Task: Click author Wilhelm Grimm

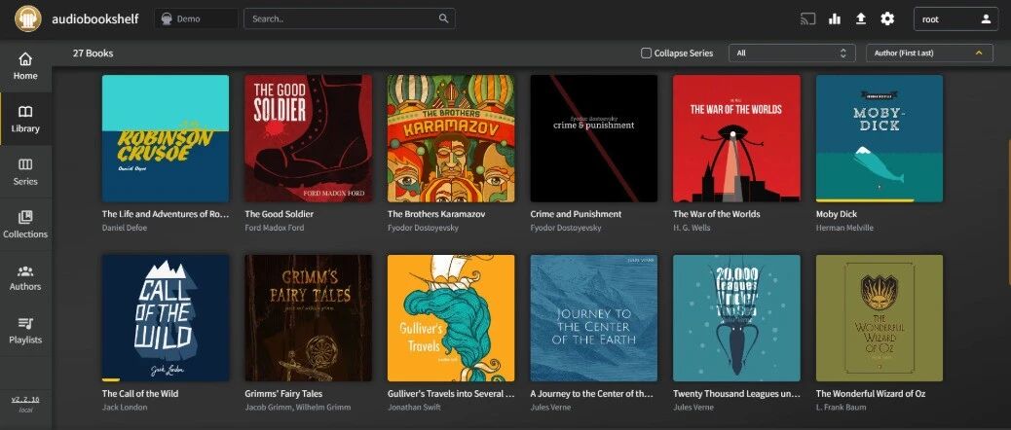Action: tap(325, 408)
